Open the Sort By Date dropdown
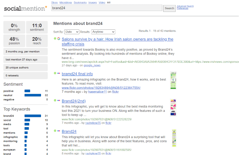Viewport: 239px width, 155px height. click(72, 32)
